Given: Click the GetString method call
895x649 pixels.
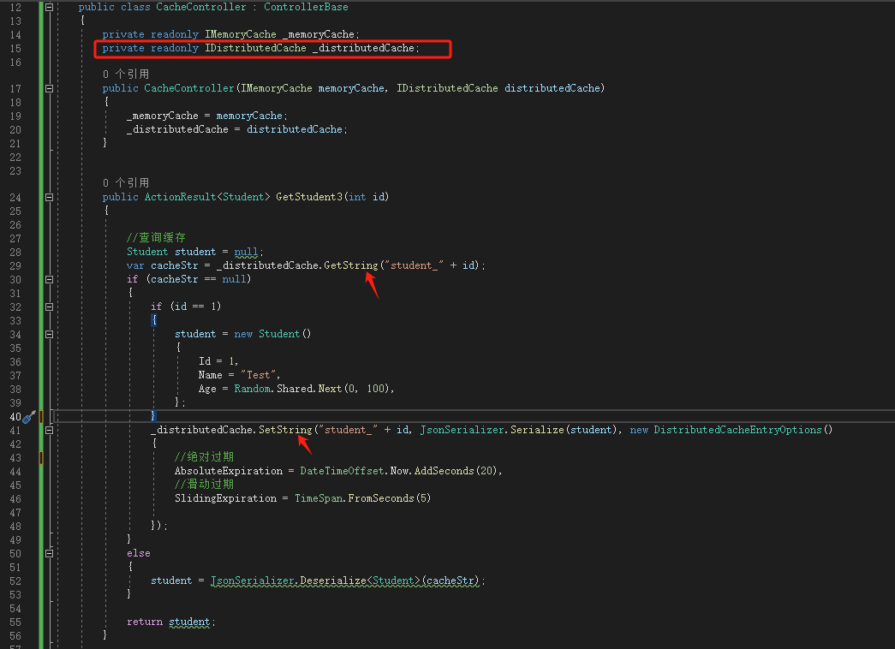Looking at the screenshot, I should click(350, 265).
